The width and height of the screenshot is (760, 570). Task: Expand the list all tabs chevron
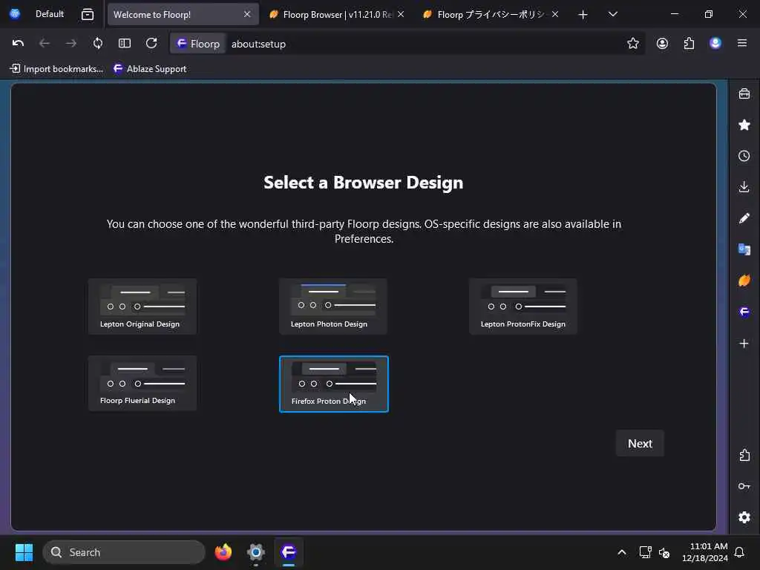(x=612, y=14)
